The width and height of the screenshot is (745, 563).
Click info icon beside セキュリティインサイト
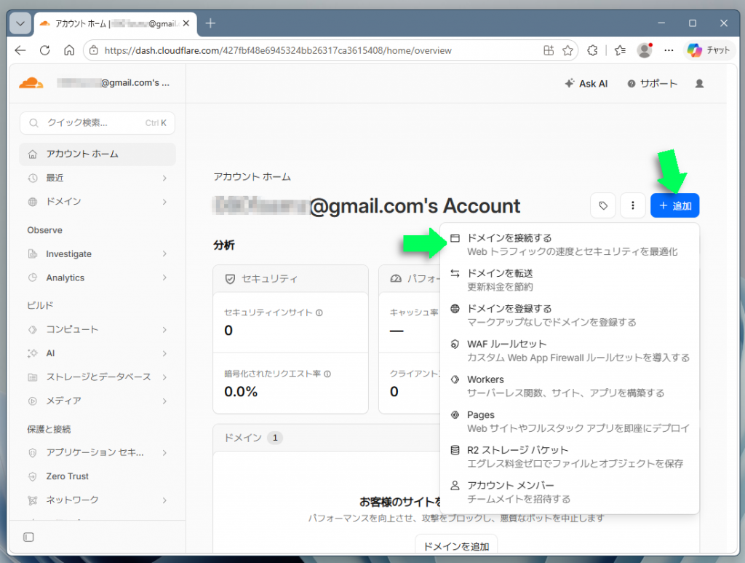point(319,312)
